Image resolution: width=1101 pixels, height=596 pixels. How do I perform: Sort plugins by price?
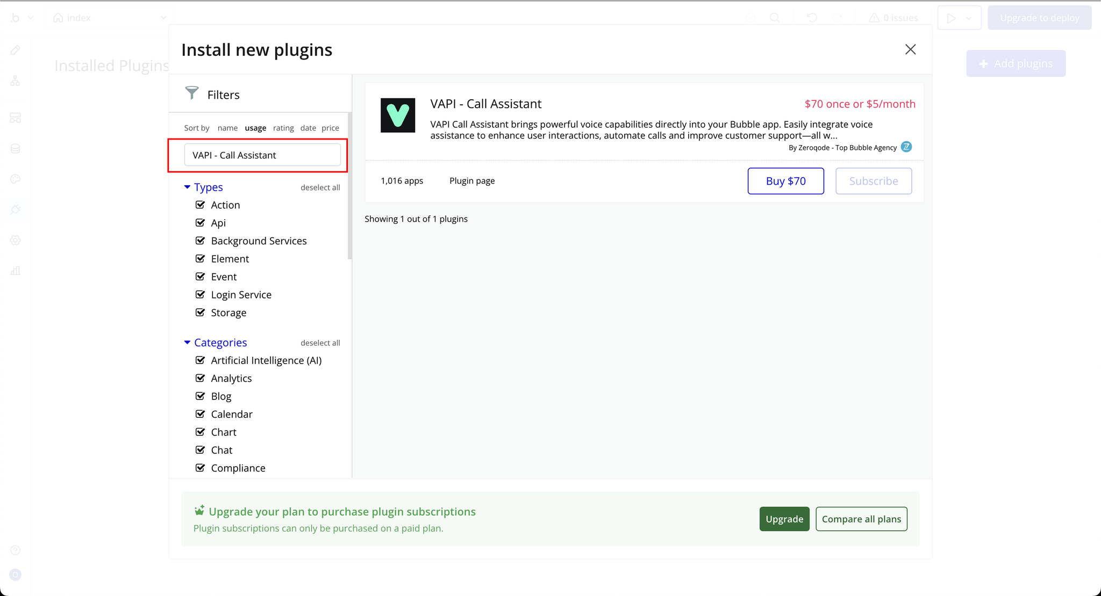tap(330, 128)
